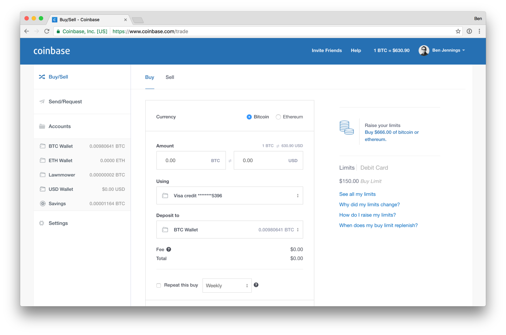Image resolution: width=506 pixels, height=335 pixels.
Task: Enable the Repeat this buy checkbox
Action: [159, 285]
